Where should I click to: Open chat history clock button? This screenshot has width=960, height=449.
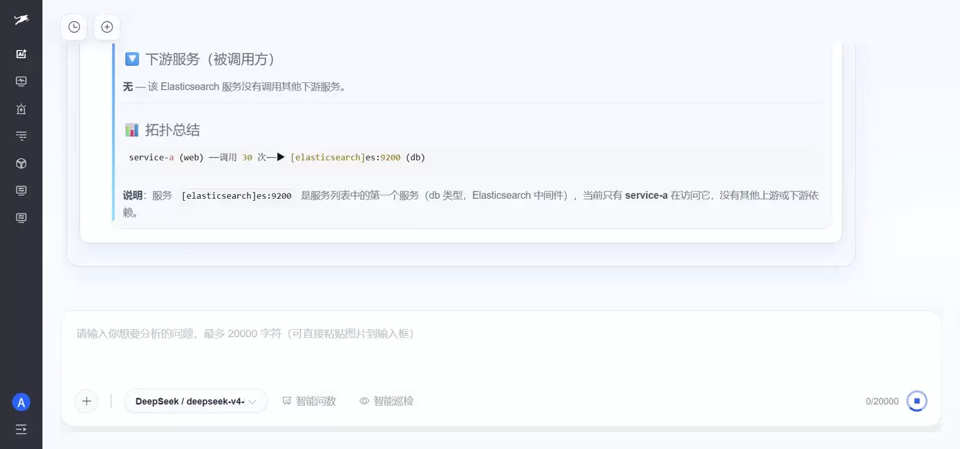coord(74,27)
